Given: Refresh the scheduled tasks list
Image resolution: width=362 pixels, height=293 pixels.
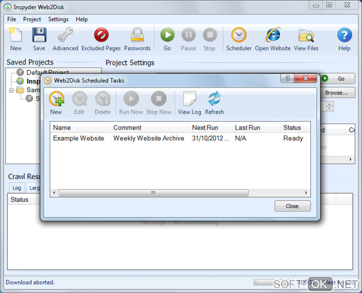Looking at the screenshot, I should pos(214,103).
